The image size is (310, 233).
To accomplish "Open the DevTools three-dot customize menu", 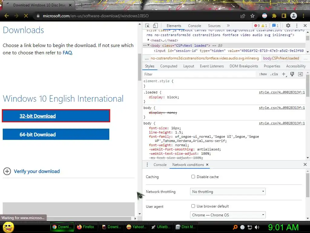I will tap(297, 25).
